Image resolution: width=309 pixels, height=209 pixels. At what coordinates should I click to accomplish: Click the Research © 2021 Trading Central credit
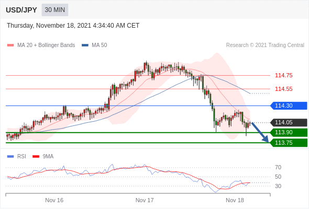click(265, 45)
